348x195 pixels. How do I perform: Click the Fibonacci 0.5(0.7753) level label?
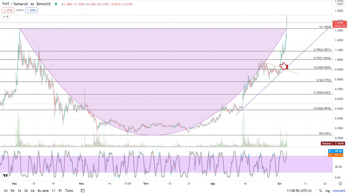point(324,80)
